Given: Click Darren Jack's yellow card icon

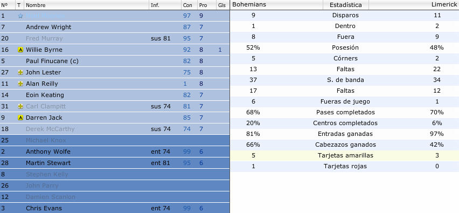Looking at the screenshot, I should (20, 118).
